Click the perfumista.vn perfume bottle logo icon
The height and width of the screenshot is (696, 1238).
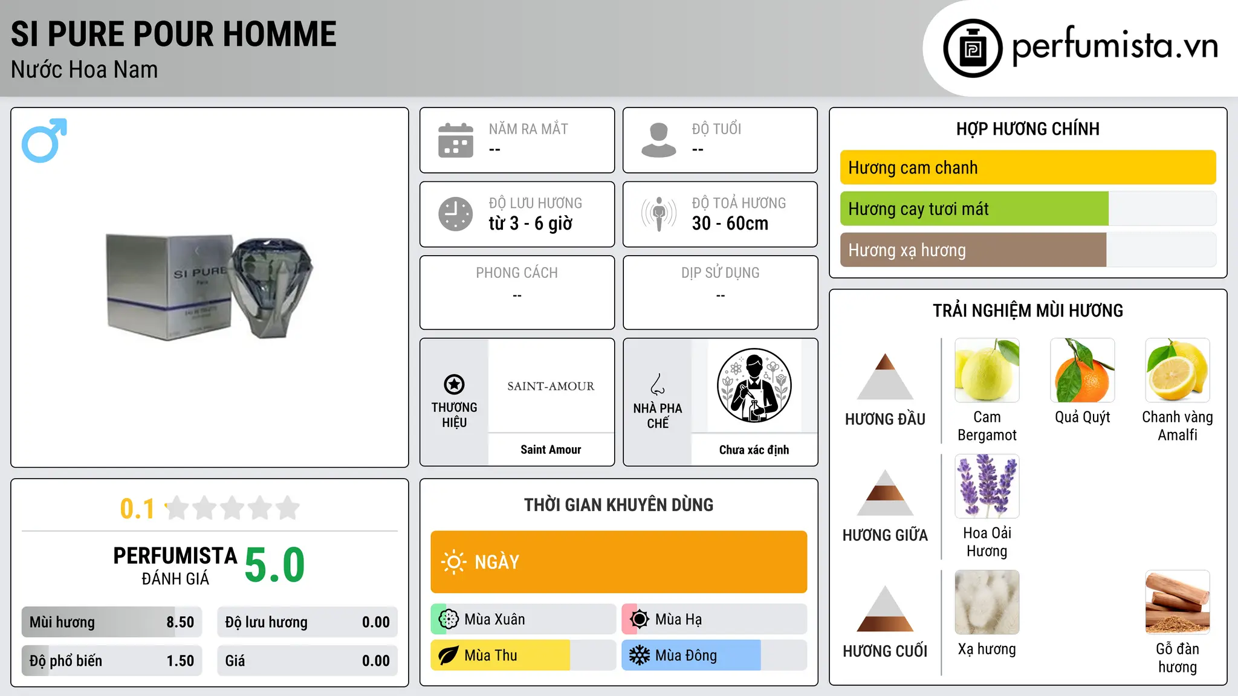click(973, 48)
